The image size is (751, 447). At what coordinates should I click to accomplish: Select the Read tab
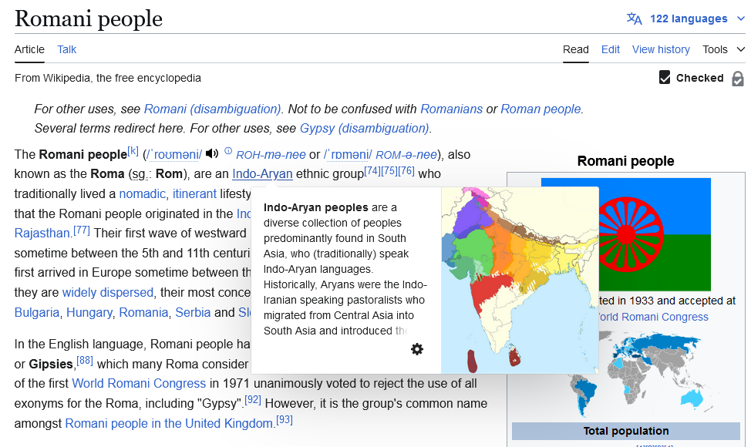(x=576, y=49)
